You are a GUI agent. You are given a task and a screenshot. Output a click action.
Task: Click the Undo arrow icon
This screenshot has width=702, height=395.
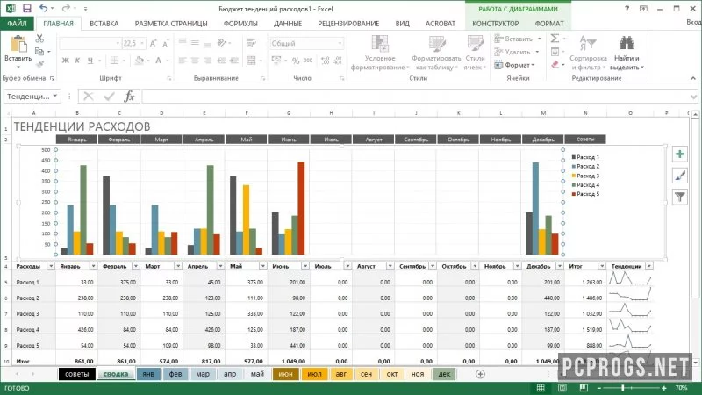(43, 9)
